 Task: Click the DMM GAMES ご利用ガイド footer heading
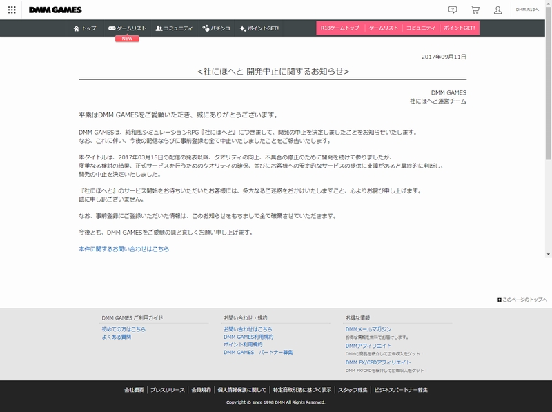tap(132, 318)
